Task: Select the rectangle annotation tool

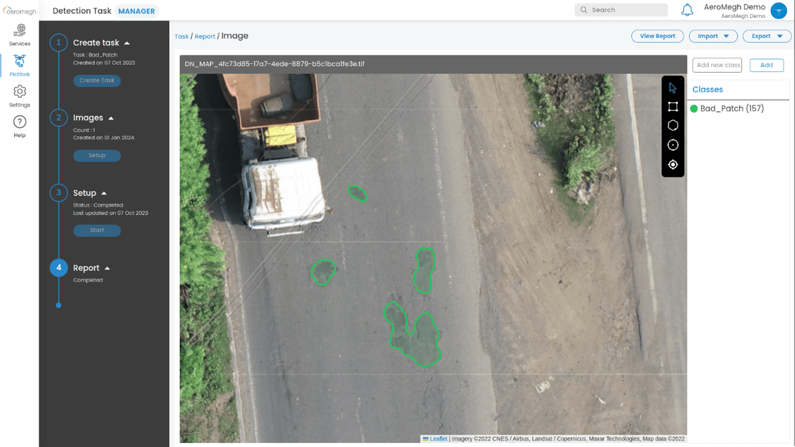Action: [x=673, y=107]
